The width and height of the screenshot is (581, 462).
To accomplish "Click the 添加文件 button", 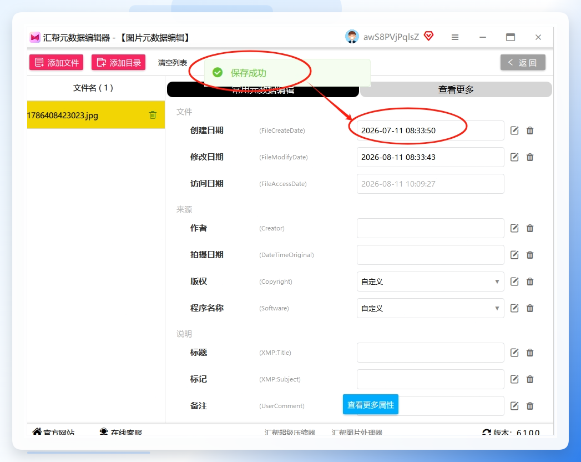I will [x=56, y=62].
